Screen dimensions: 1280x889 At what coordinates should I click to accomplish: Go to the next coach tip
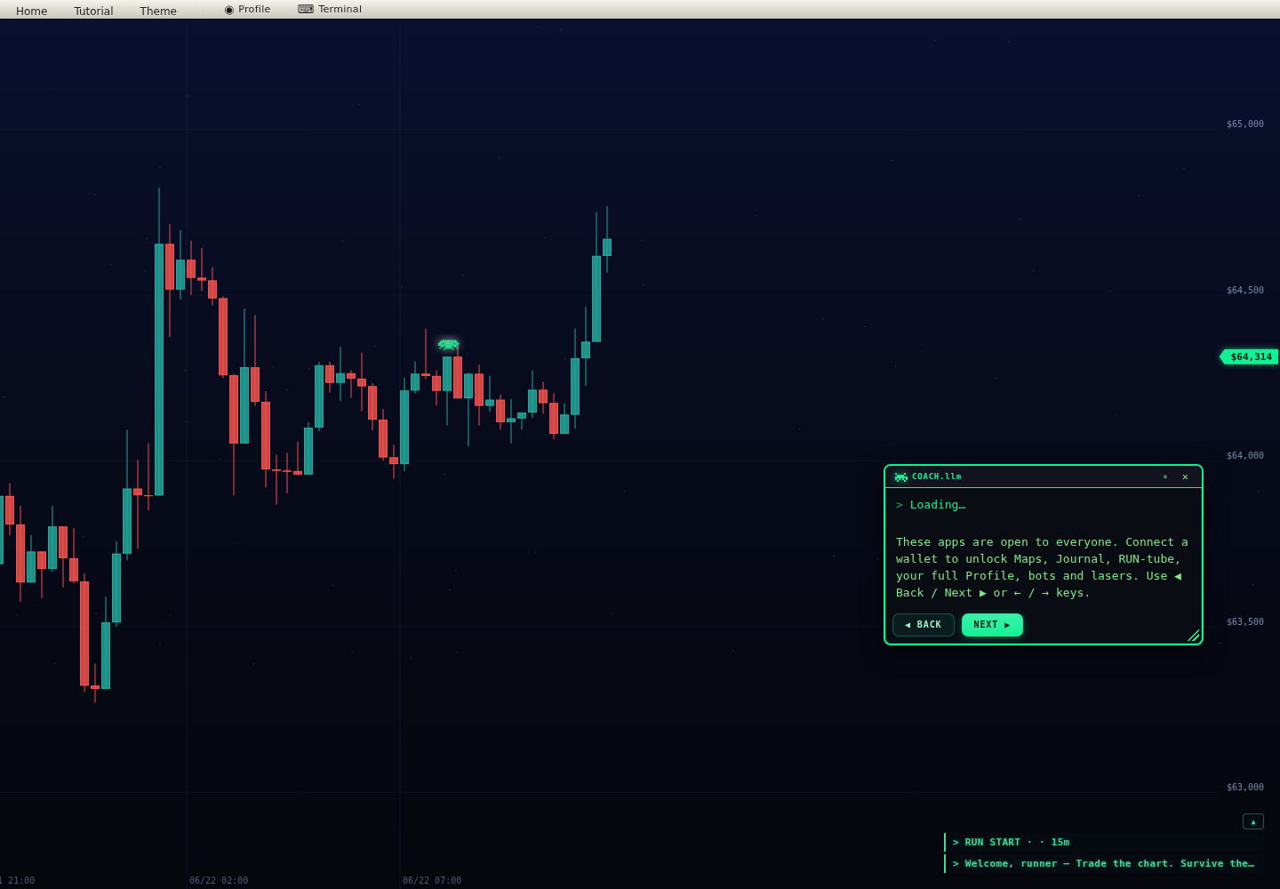(x=992, y=625)
